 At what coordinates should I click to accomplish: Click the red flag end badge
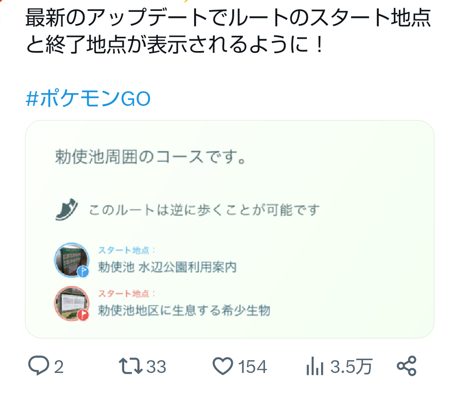pyautogui.click(x=83, y=315)
